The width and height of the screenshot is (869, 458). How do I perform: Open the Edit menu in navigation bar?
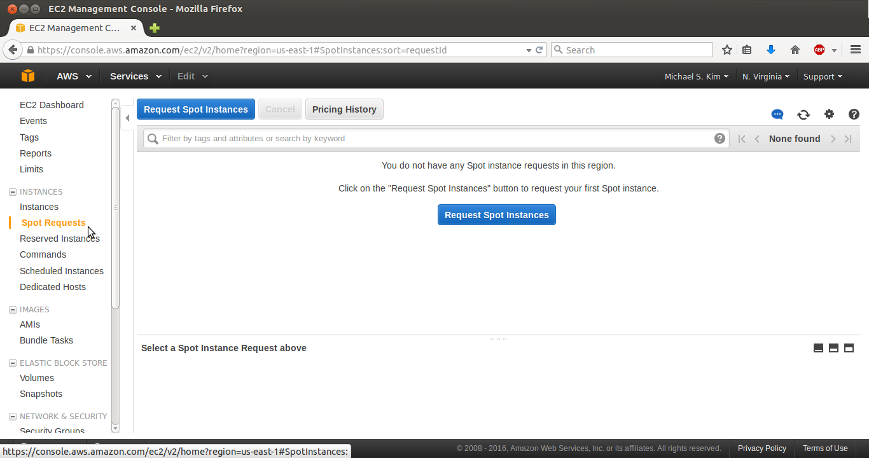tap(193, 76)
